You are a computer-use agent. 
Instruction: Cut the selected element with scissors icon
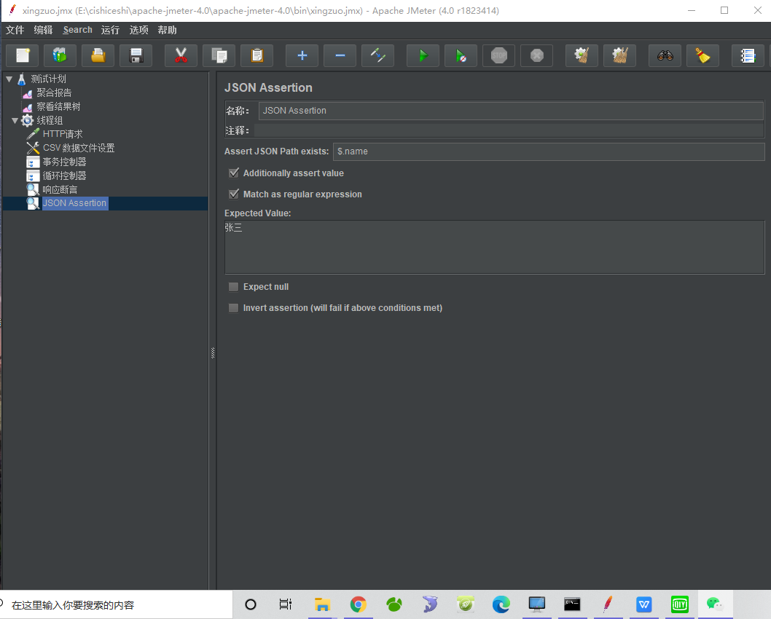click(x=181, y=55)
